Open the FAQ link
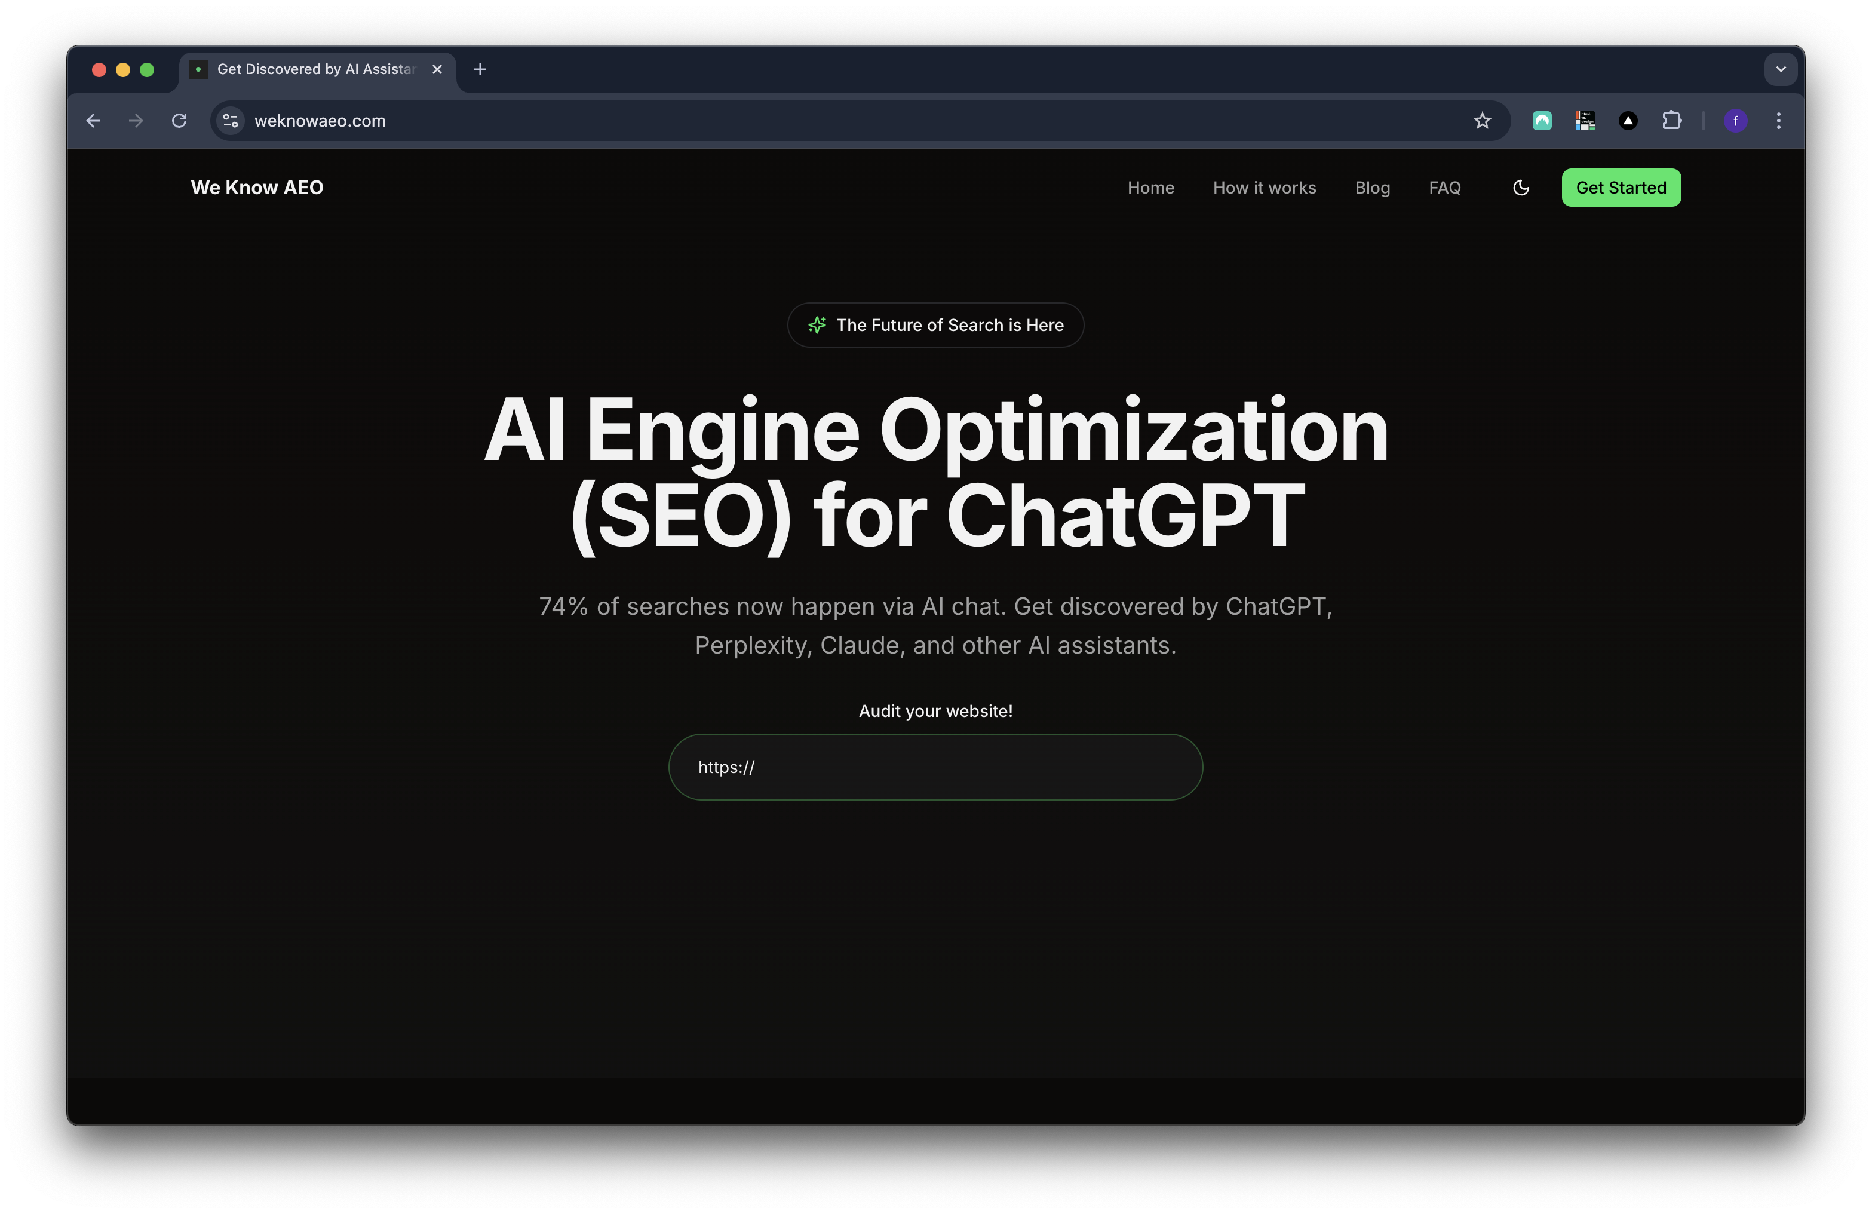Viewport: 1872px width, 1214px height. click(1444, 188)
